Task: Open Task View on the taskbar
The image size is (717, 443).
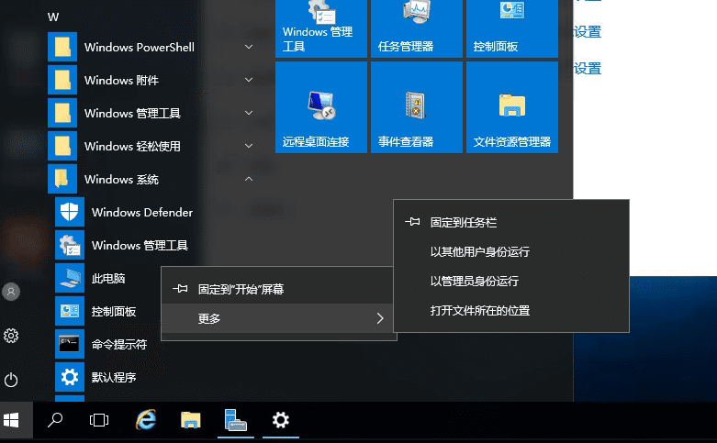Action: (x=99, y=420)
